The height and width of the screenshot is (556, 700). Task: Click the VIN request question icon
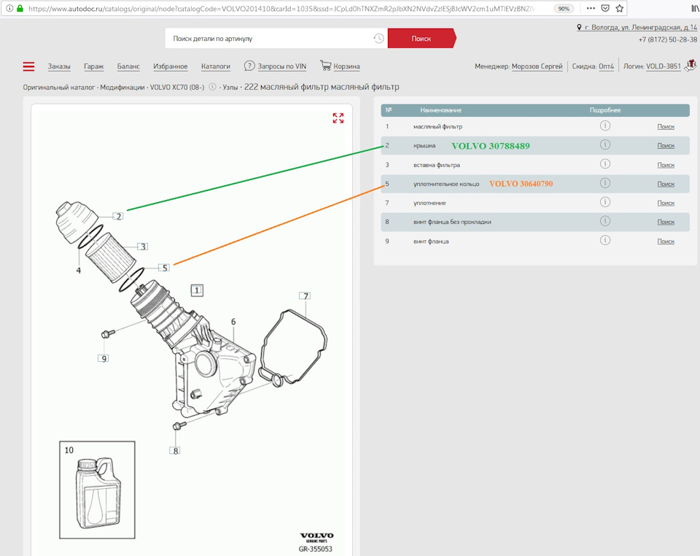[x=249, y=66]
